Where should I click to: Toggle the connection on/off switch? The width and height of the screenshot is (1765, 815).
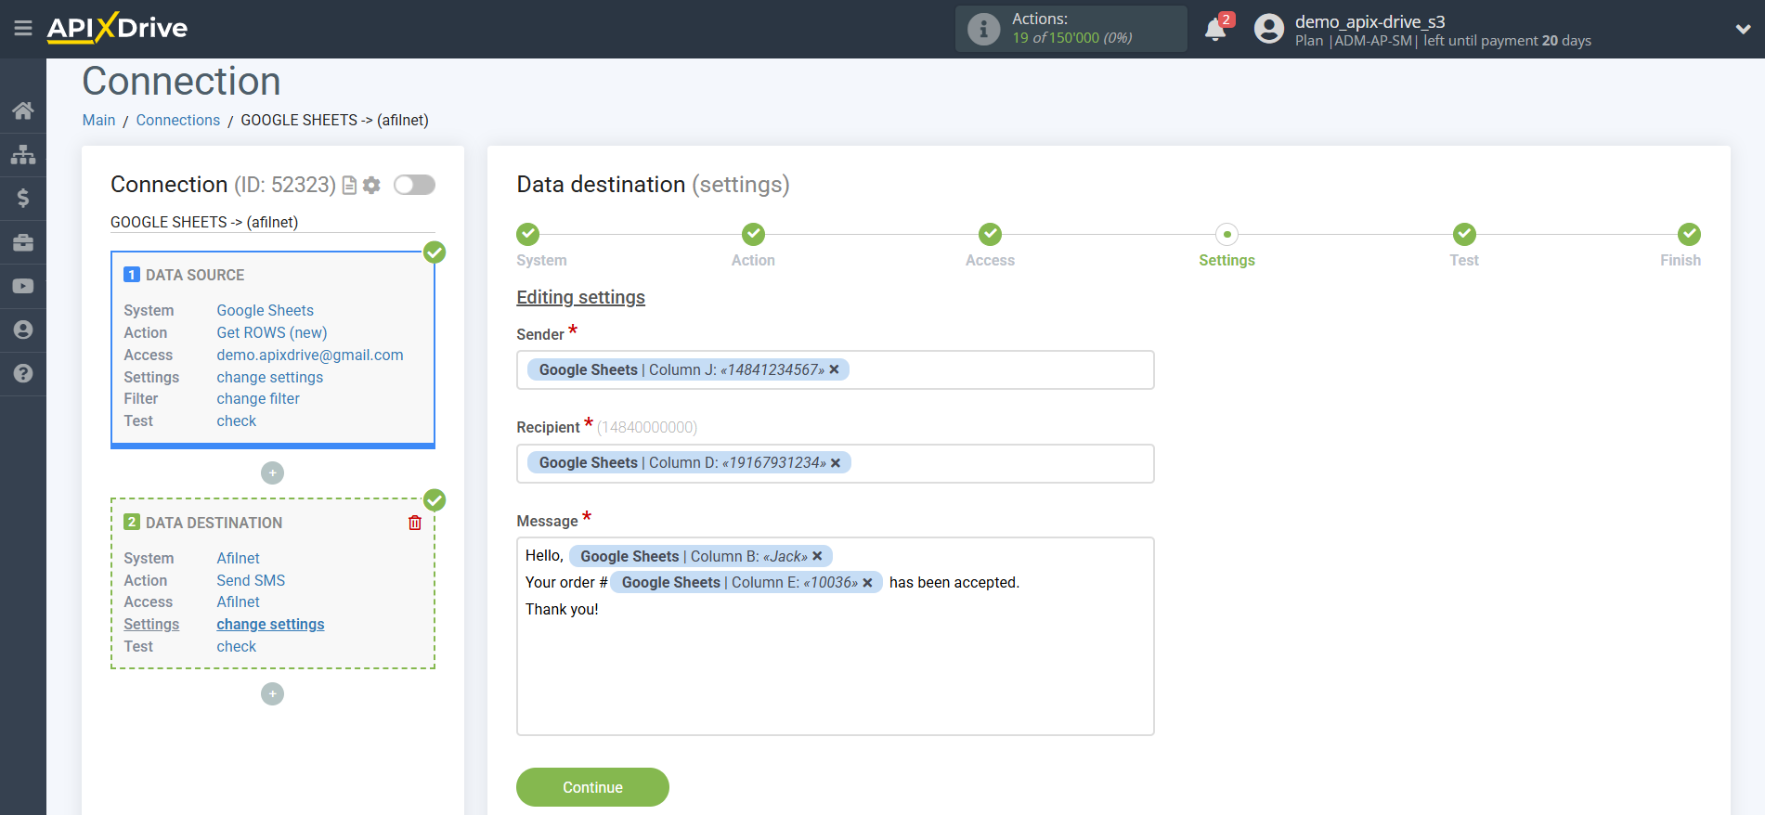[x=414, y=185]
